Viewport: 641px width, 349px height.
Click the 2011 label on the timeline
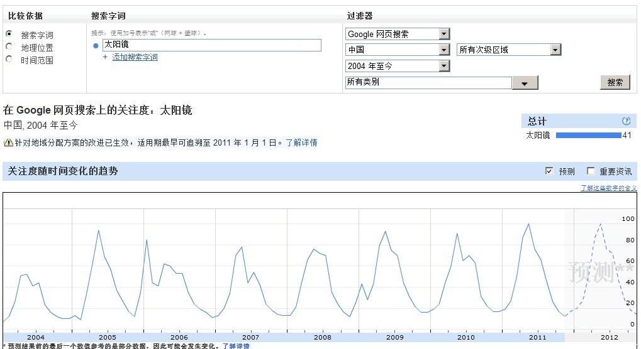point(538,337)
